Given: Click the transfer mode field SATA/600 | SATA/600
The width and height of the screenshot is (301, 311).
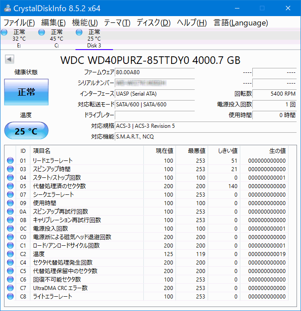Looking at the screenshot, I should (155, 105).
